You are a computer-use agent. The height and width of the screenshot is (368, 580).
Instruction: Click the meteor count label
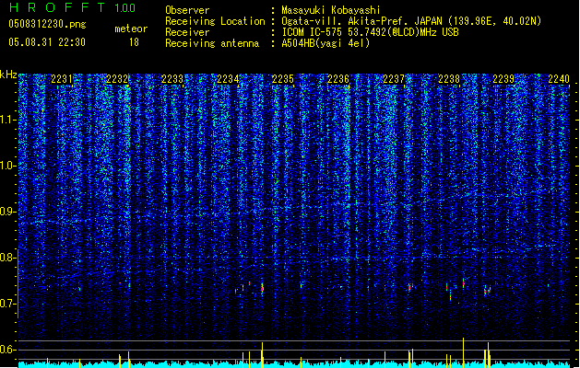pos(131,29)
